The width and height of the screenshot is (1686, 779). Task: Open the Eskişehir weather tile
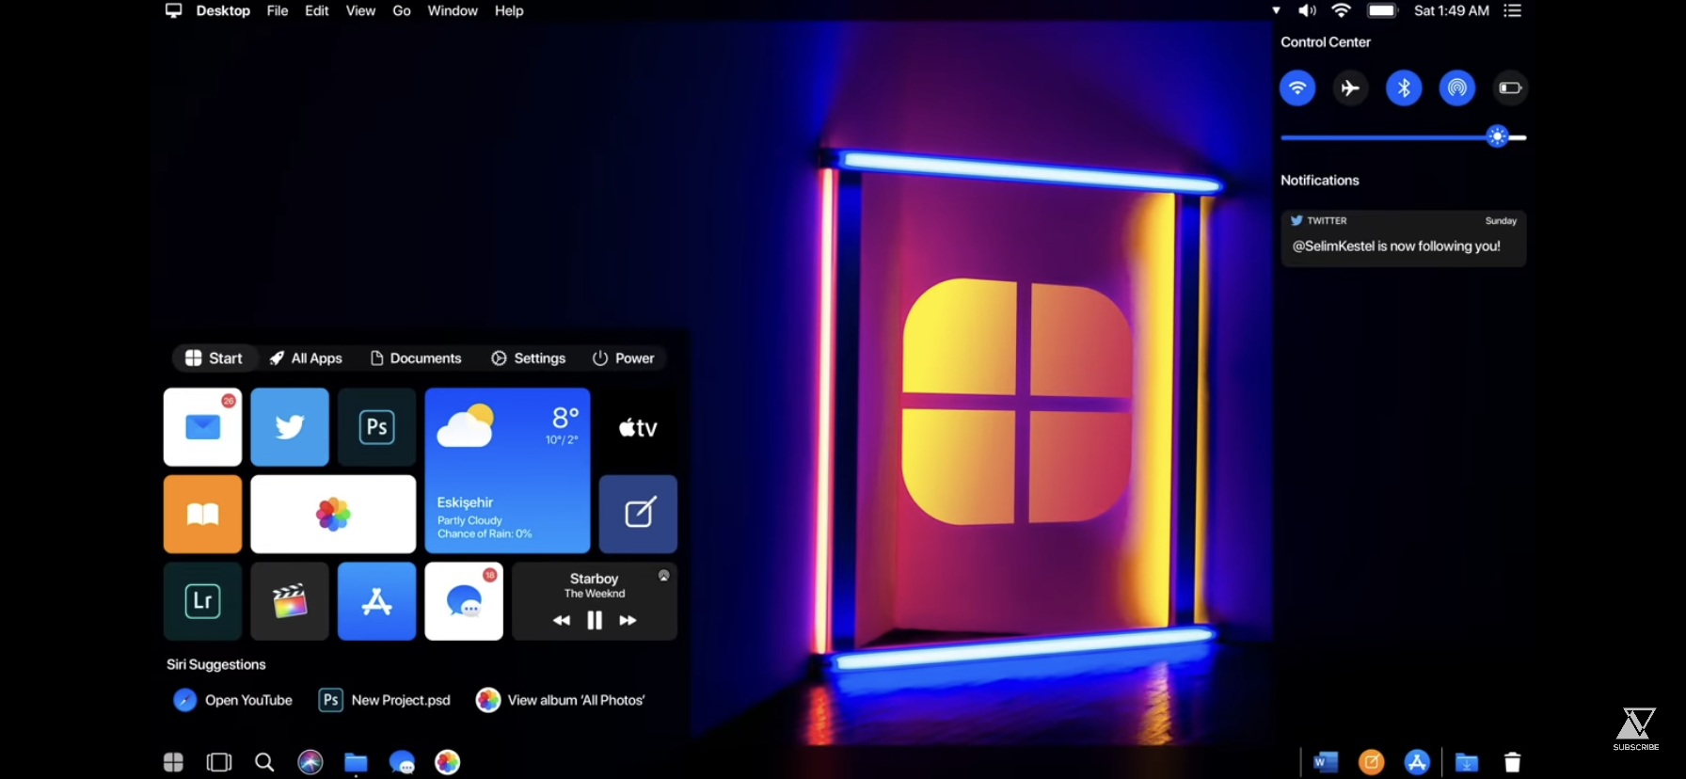point(507,470)
